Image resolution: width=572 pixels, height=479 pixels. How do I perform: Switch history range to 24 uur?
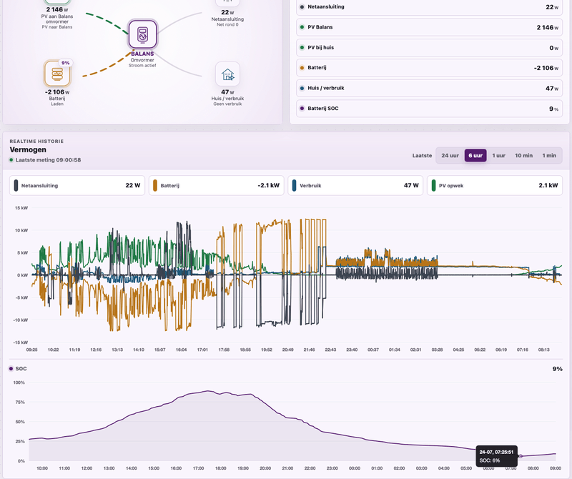point(450,155)
